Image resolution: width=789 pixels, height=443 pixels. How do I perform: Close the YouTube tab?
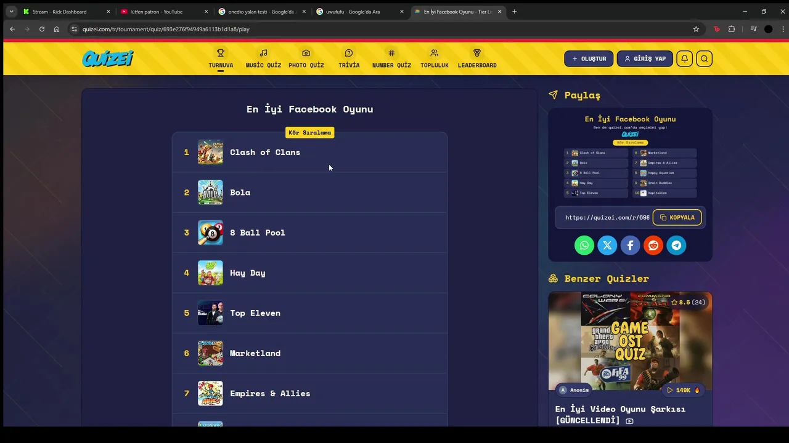(x=206, y=12)
